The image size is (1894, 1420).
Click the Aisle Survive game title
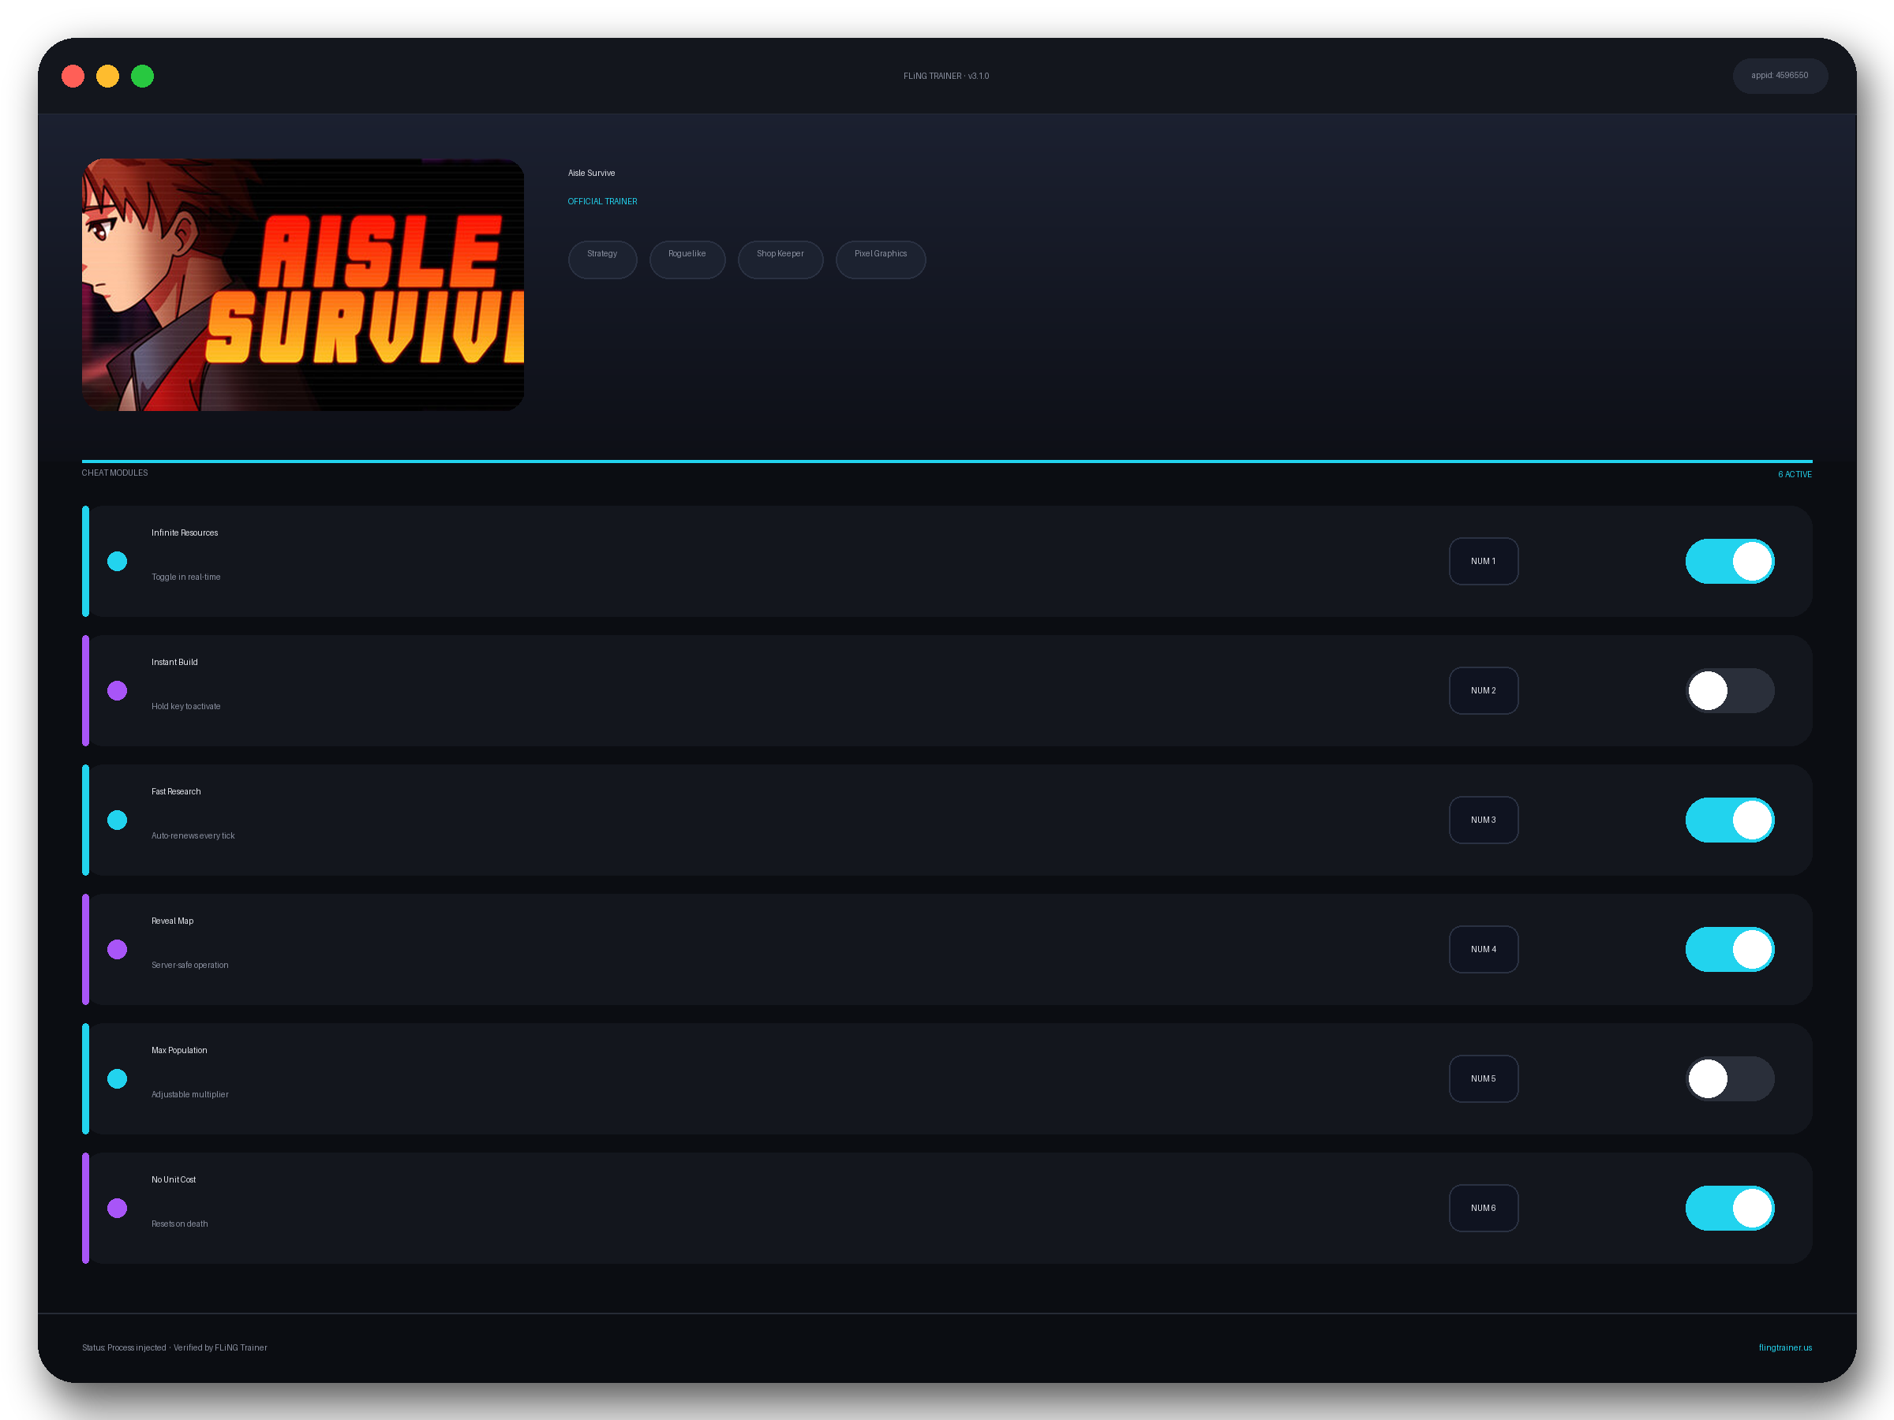tap(591, 173)
